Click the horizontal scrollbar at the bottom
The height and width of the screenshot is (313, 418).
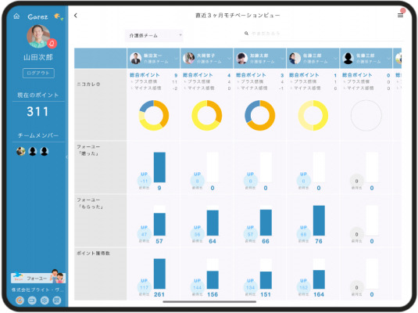point(209,302)
